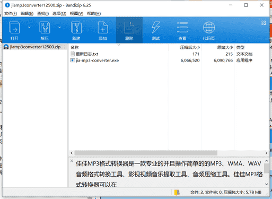Click the original size value 215
Viewport: 272px width, 199px height.
(229, 54)
